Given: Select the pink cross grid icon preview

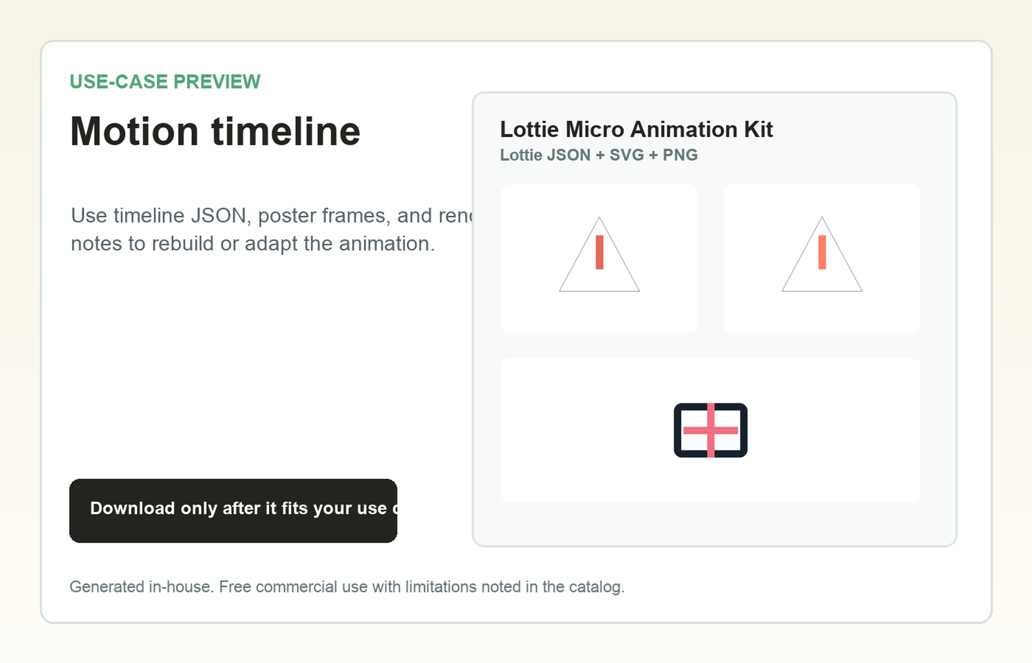Looking at the screenshot, I should 710,430.
